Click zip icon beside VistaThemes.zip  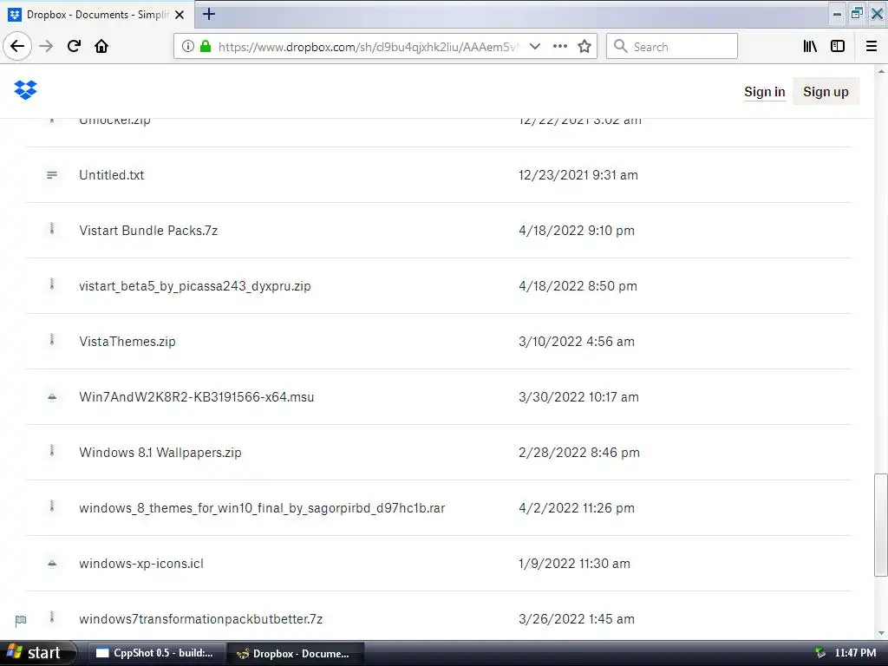click(x=51, y=340)
